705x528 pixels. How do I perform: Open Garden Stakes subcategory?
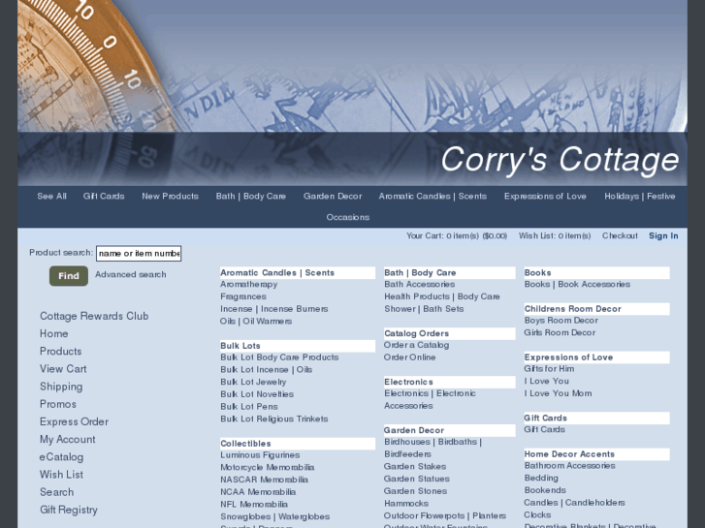[x=415, y=467]
